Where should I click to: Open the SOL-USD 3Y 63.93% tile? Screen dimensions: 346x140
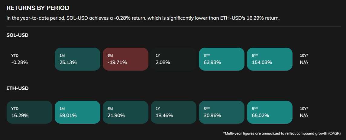point(222,59)
